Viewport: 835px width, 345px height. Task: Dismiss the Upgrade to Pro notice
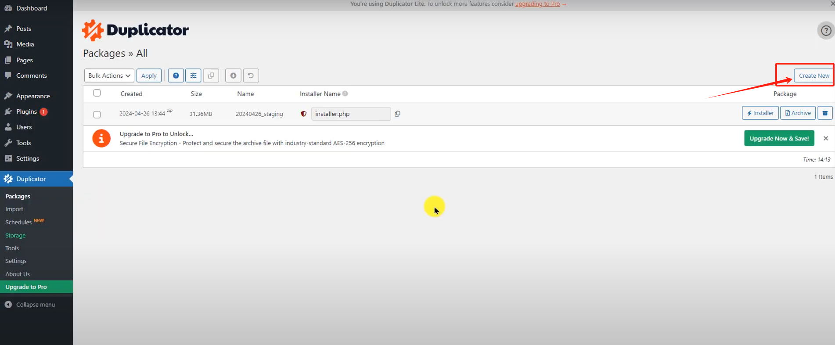[x=825, y=138]
